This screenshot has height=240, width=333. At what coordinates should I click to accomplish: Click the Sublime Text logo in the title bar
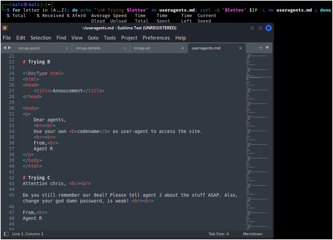(5, 28)
